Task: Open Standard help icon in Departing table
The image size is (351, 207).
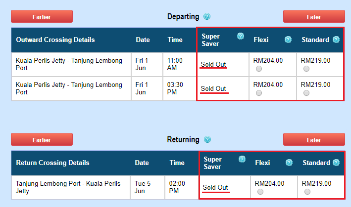Action: pyautogui.click(x=336, y=40)
